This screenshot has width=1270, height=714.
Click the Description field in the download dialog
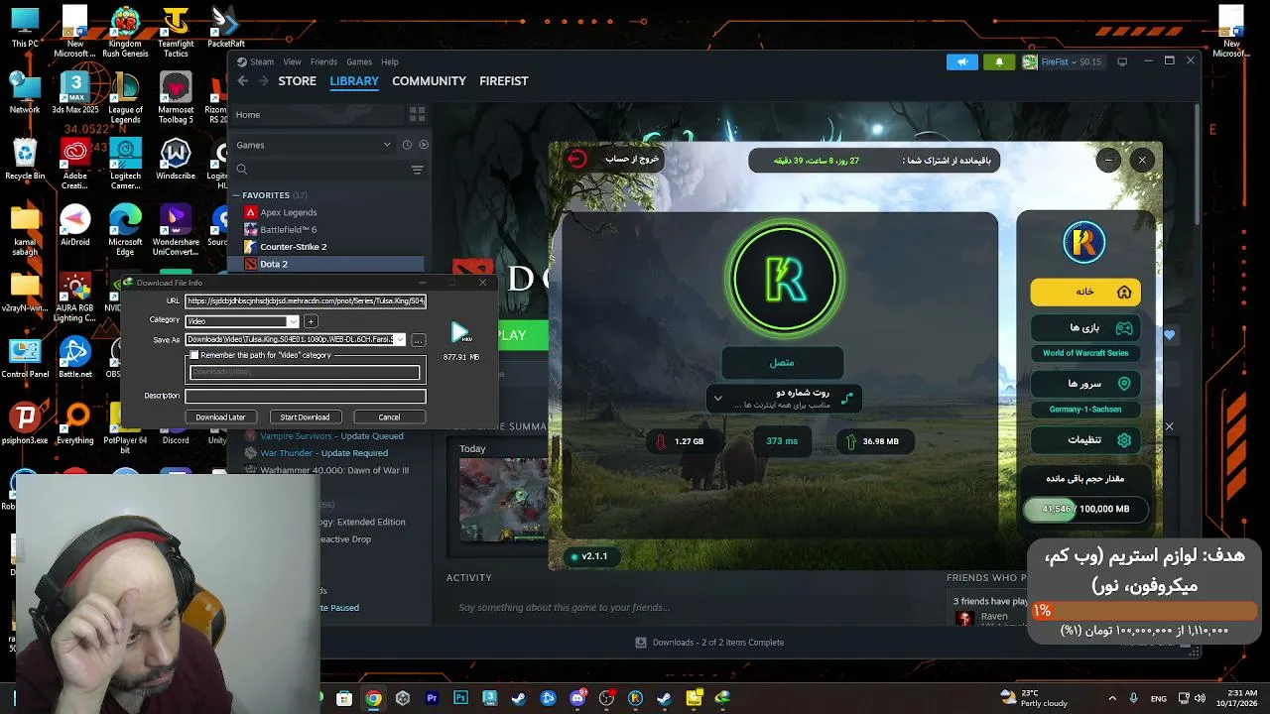pos(306,397)
